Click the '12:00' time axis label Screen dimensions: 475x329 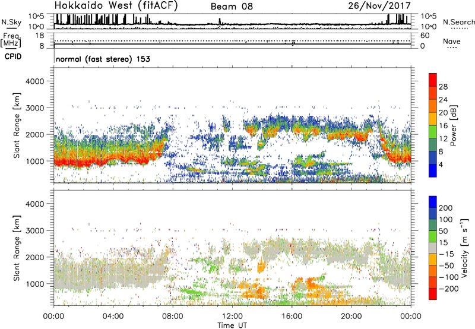pyautogui.click(x=232, y=317)
